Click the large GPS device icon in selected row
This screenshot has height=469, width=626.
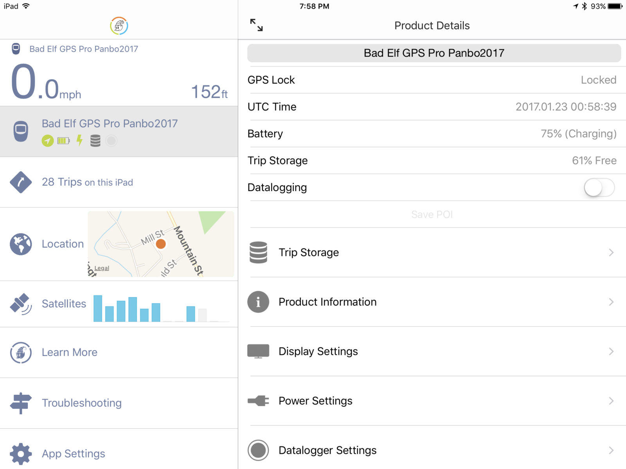21,131
